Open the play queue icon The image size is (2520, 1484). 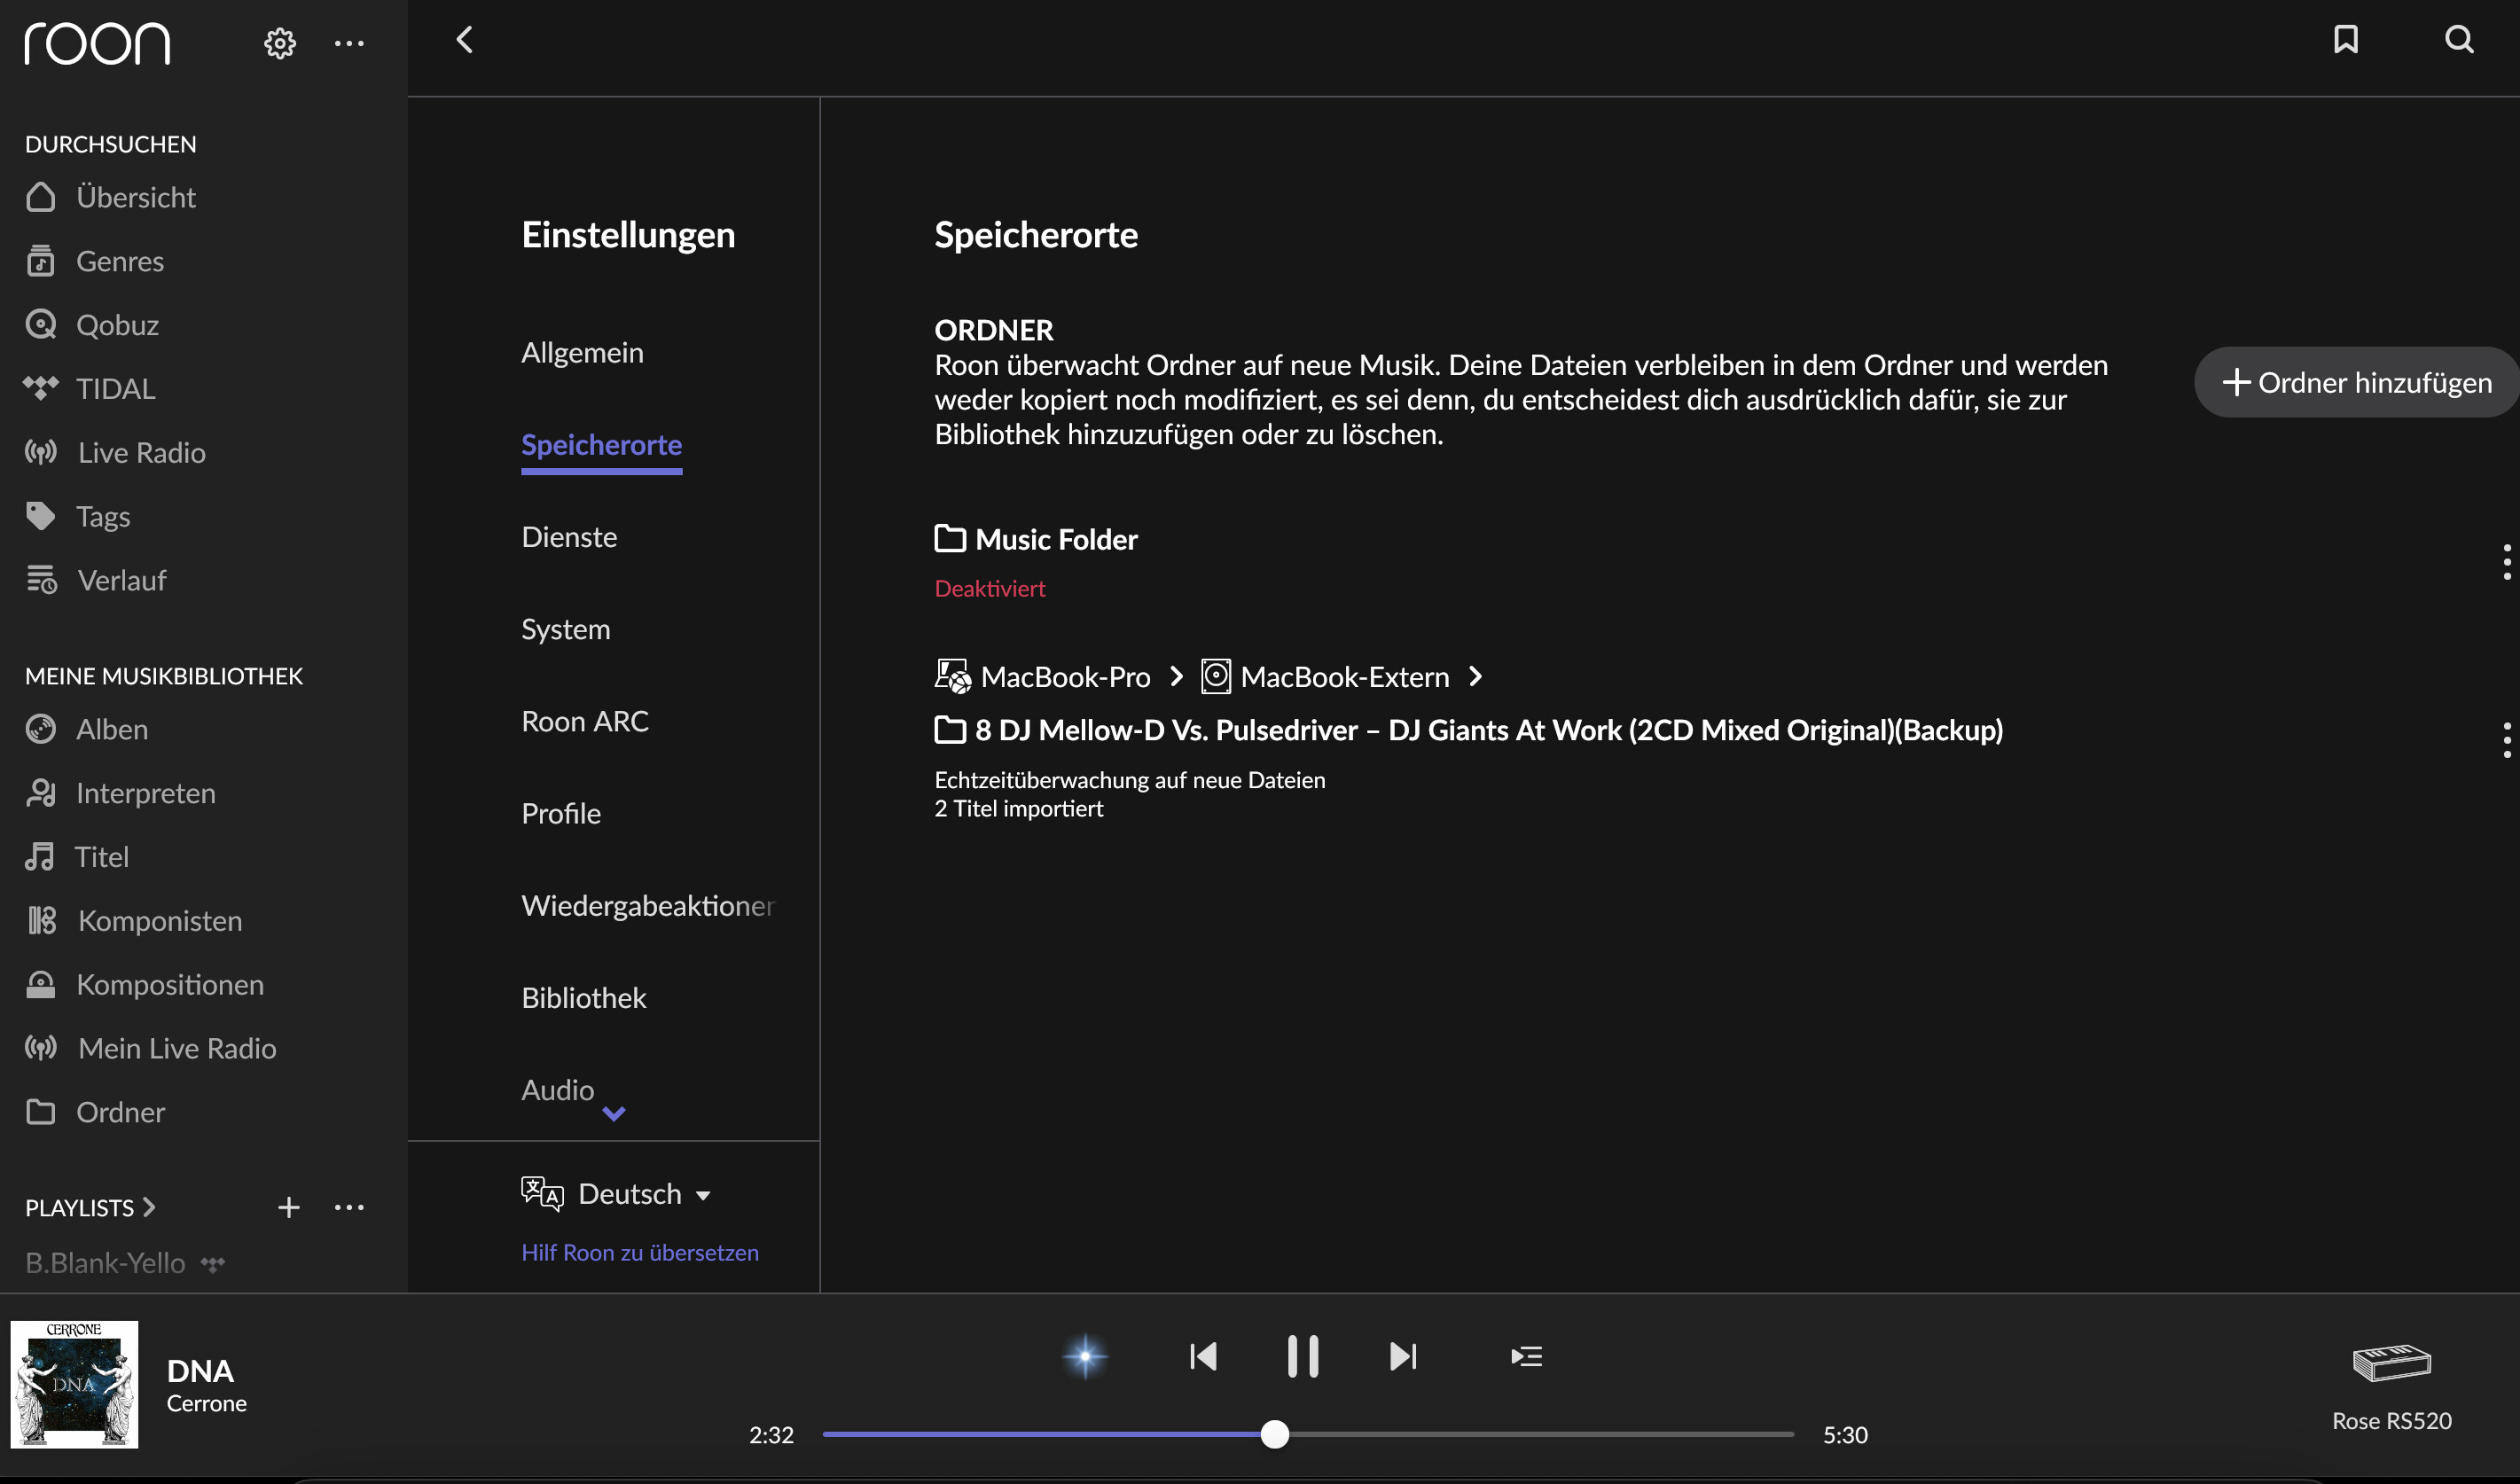pos(1526,1356)
